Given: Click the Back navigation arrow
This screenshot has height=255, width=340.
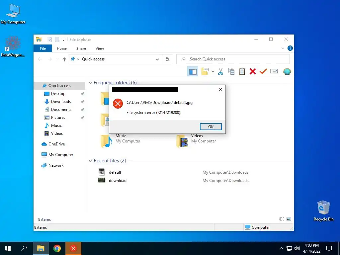Looking at the screenshot, I should pos(40,59).
